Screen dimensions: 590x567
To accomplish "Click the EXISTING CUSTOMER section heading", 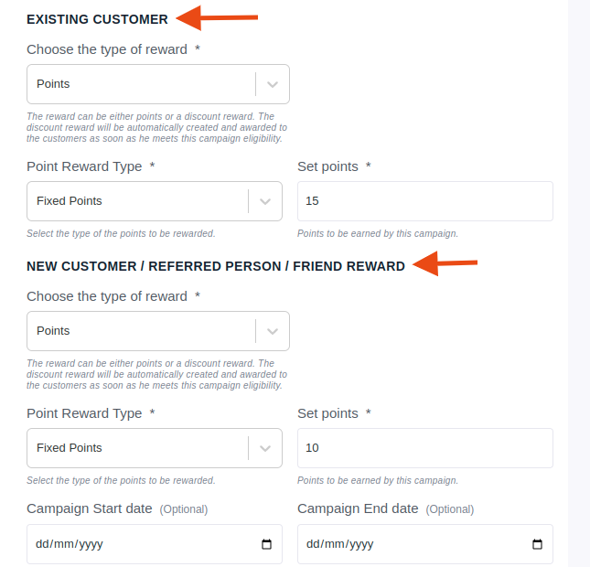I will pos(97,19).
